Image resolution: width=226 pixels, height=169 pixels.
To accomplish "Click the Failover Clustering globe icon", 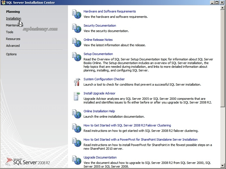I will pos(77,128).
